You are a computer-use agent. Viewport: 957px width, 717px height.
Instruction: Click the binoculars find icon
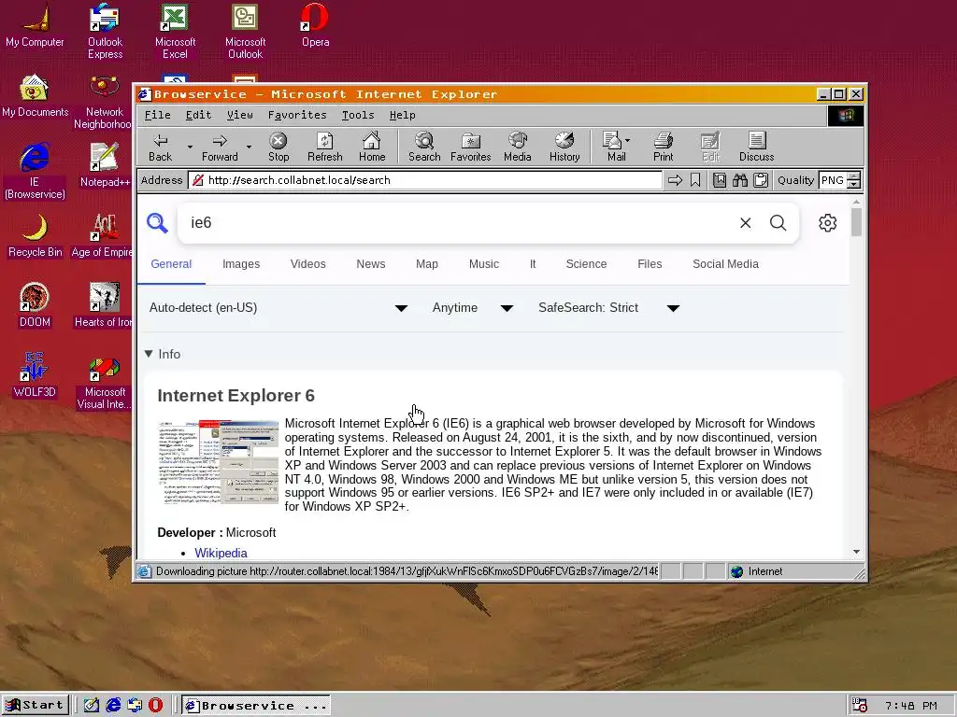coord(740,180)
